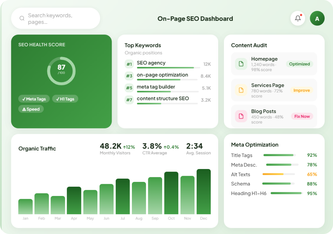Select the Blog Posts pink document icon

[x=241, y=116]
